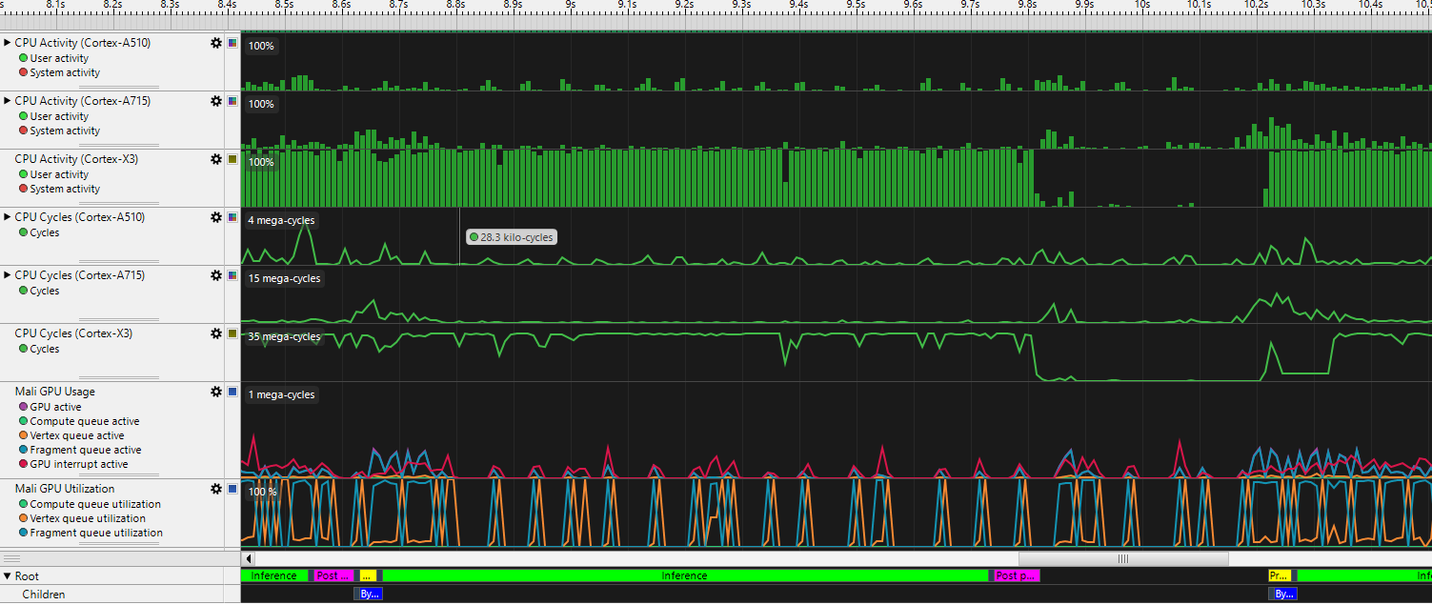Open settings gear for CPU Activity (Cortex-X3)

(216, 159)
